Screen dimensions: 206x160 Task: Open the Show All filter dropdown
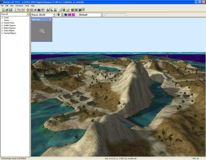(28, 14)
